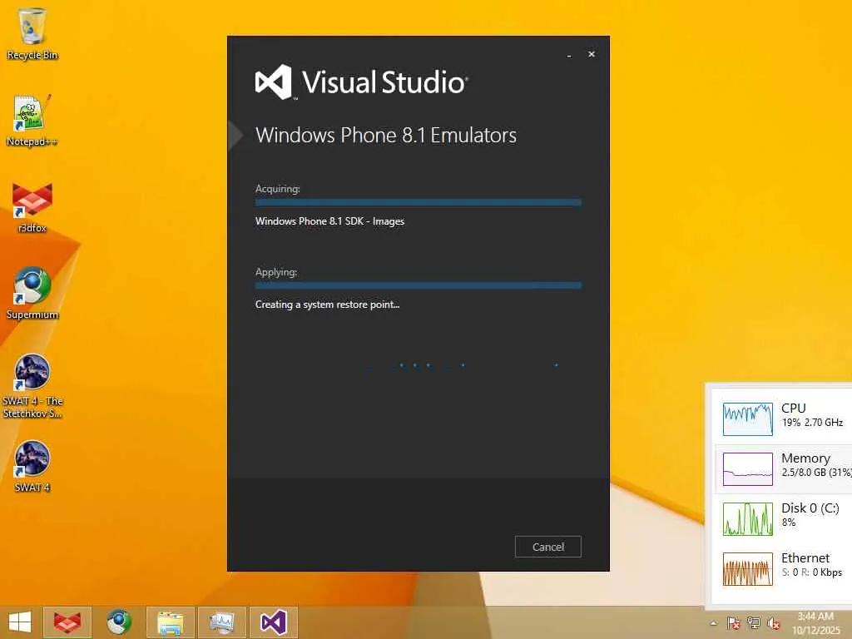Click the Acquiring progress bar
The image size is (852, 639).
coord(419,203)
